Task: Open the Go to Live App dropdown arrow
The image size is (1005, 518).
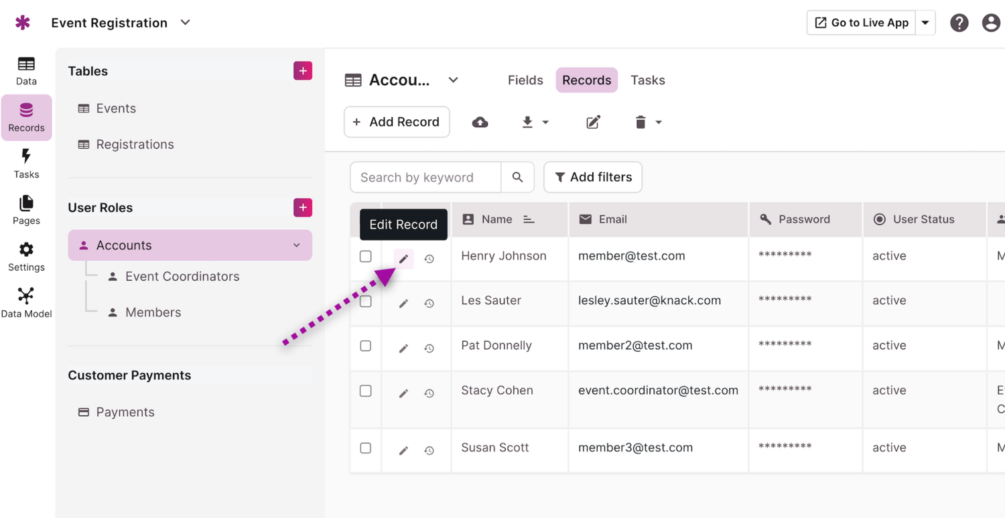Action: [925, 23]
